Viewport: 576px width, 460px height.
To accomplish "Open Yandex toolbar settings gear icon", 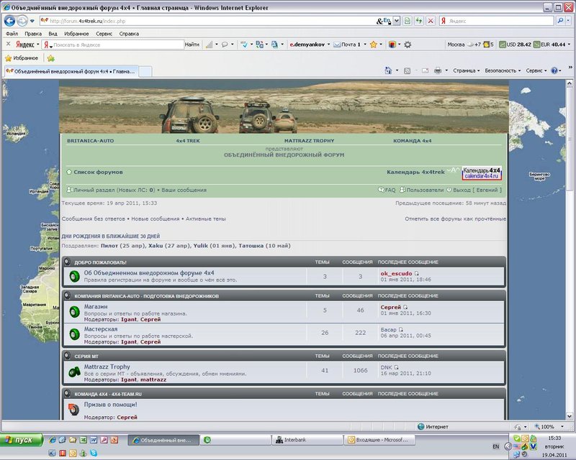I will tap(408, 45).
